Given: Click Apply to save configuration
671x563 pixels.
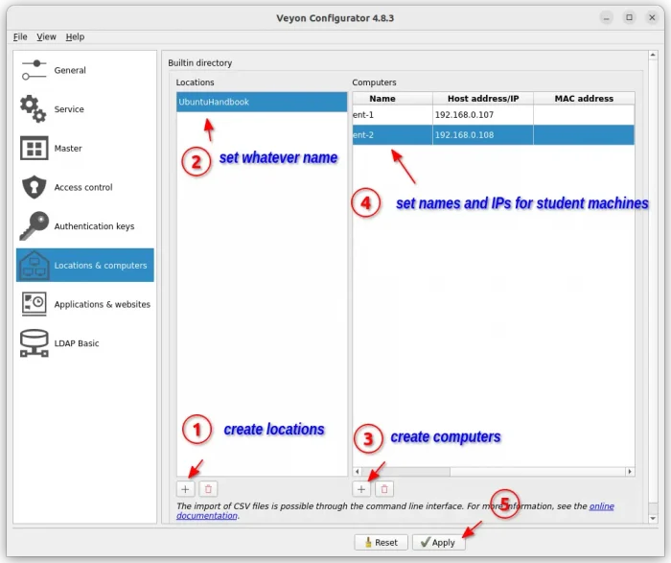Looking at the screenshot, I should 438,542.
